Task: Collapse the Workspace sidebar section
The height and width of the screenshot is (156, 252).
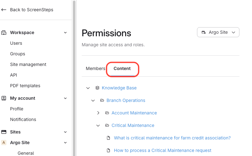Action: pyautogui.click(x=65, y=33)
